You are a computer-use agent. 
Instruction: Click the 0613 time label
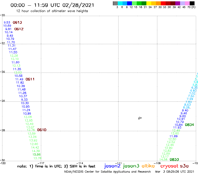click(x=17, y=22)
